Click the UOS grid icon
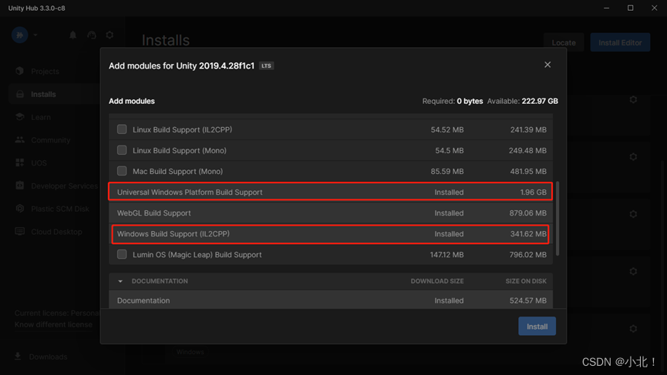 point(19,162)
